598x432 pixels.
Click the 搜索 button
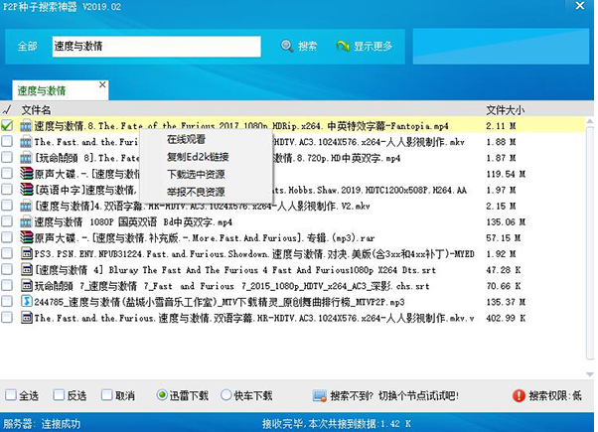pyautogui.click(x=299, y=46)
